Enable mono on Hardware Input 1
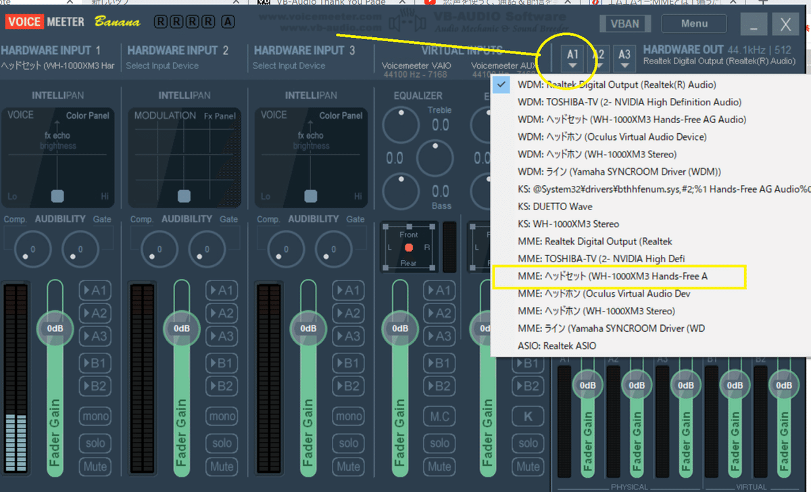 (x=95, y=416)
